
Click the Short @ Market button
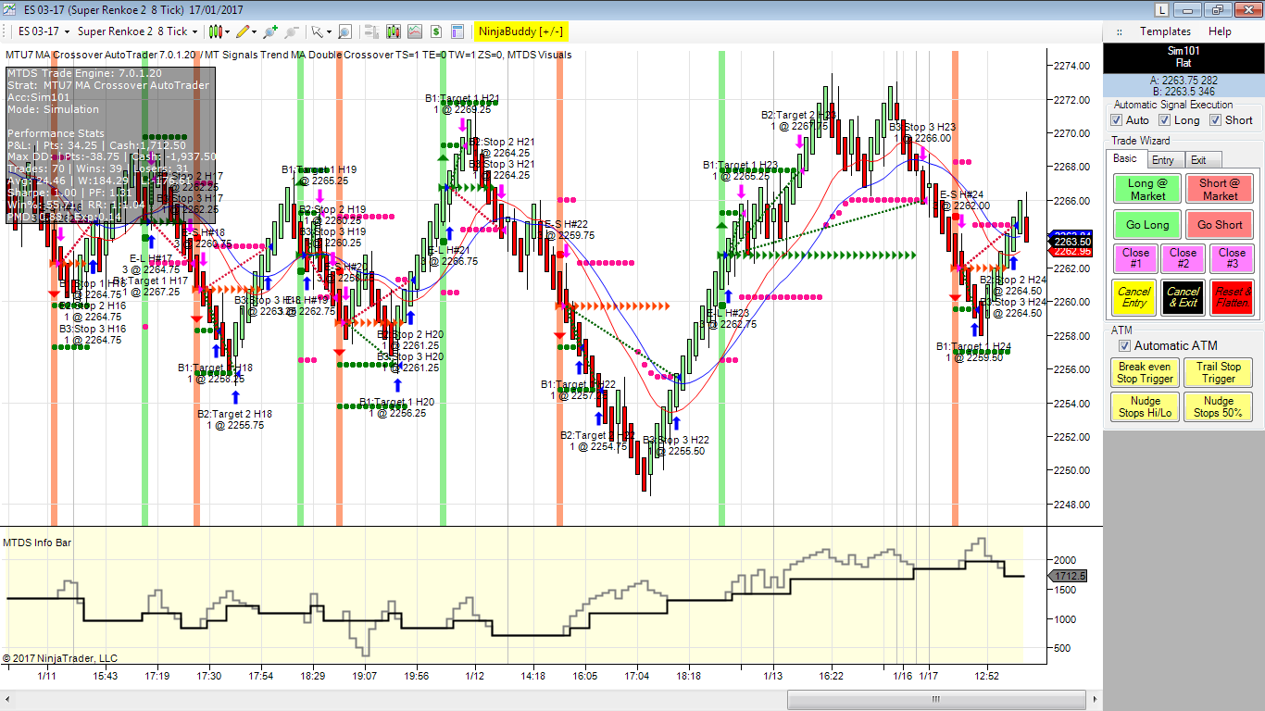pyautogui.click(x=1220, y=189)
